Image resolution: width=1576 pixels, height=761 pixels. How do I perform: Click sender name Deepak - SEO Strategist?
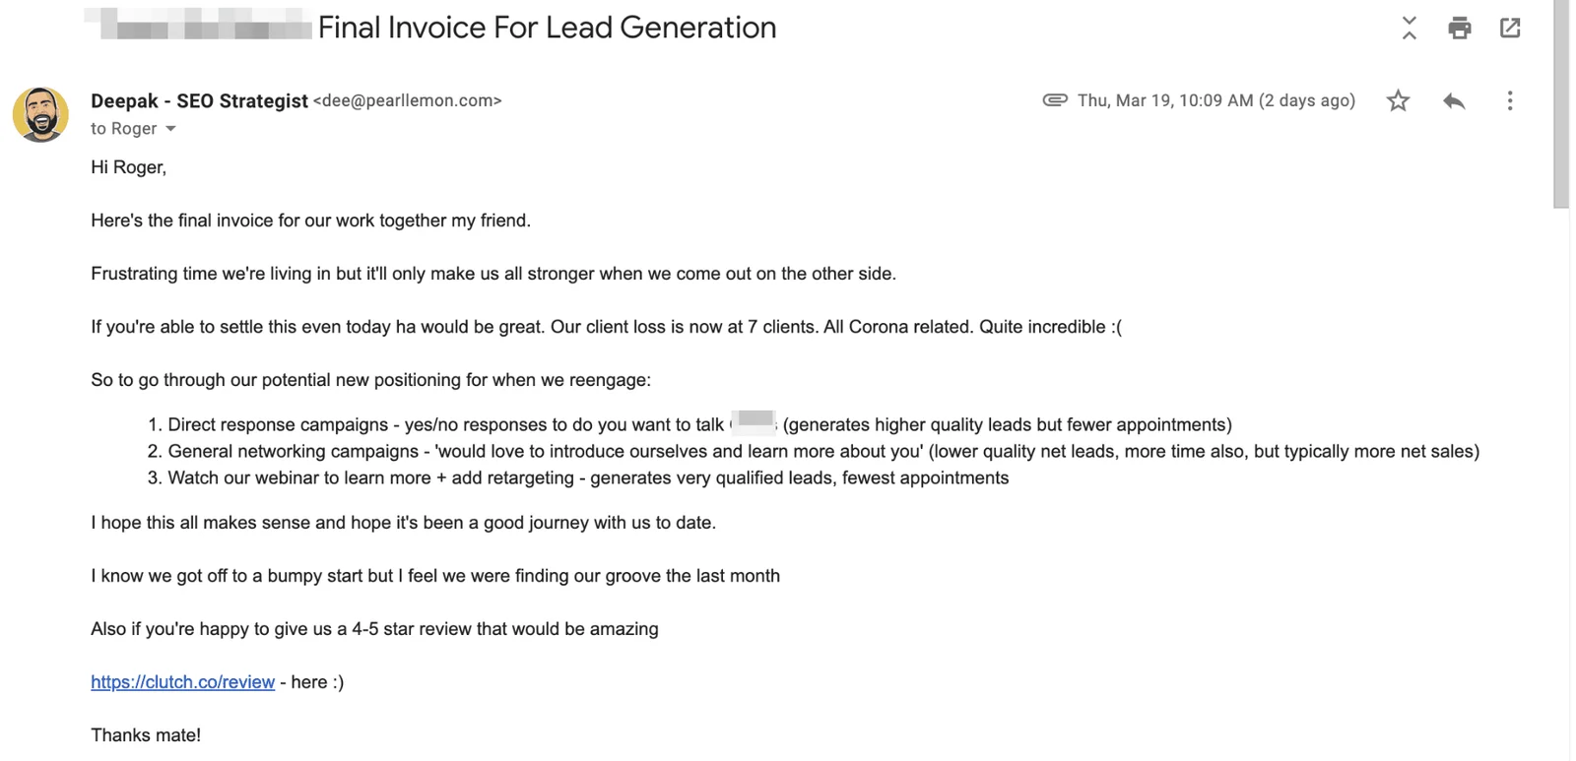click(x=199, y=100)
